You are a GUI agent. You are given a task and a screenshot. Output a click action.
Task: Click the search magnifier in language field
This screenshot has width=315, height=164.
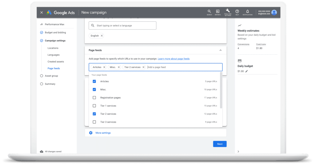point(93,26)
